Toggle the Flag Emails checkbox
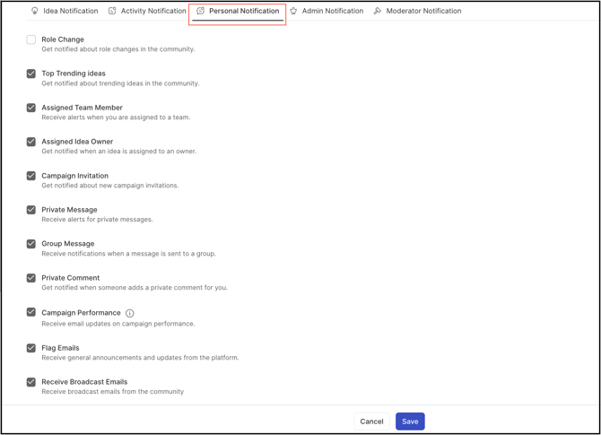This screenshot has width=601, height=435. point(31,348)
